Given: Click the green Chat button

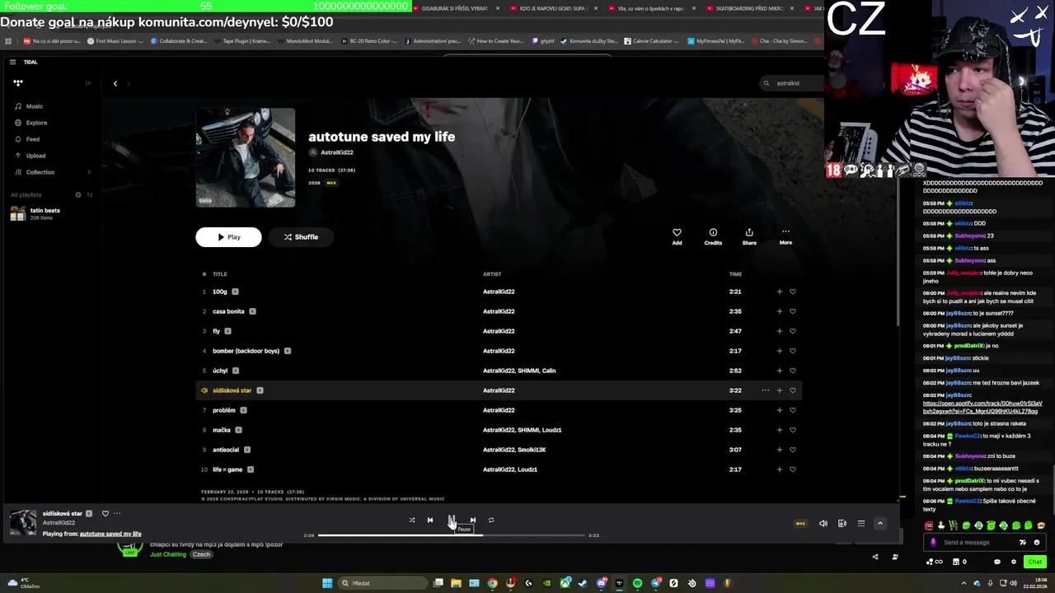Looking at the screenshot, I should pos(1035,562).
